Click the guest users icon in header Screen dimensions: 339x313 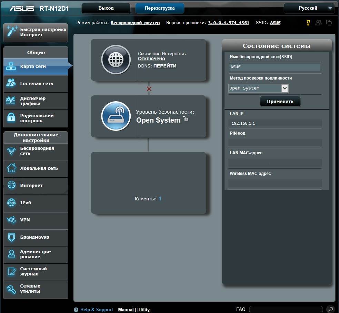pos(318,23)
